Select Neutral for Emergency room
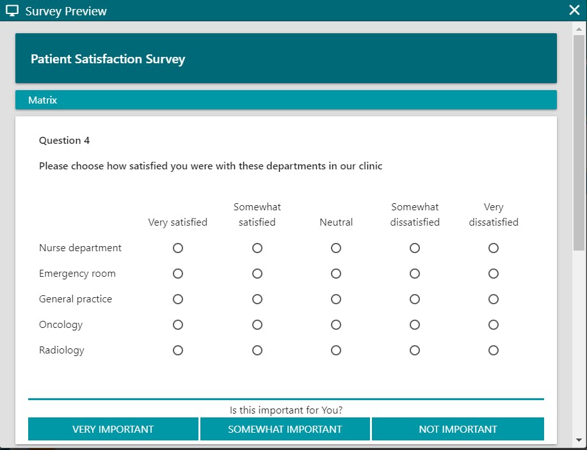Viewport: 587px width, 450px height. (x=336, y=274)
